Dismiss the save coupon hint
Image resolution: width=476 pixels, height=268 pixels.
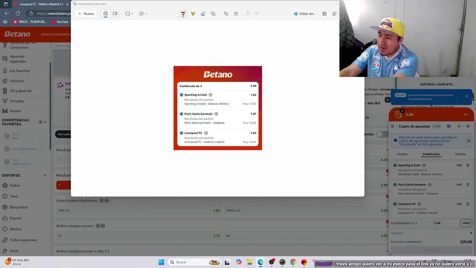[469, 141]
